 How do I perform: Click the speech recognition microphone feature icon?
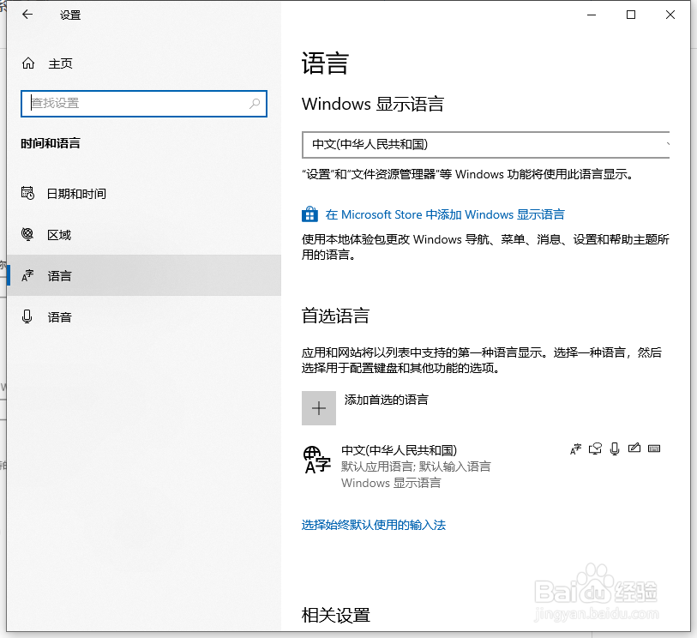pos(615,449)
